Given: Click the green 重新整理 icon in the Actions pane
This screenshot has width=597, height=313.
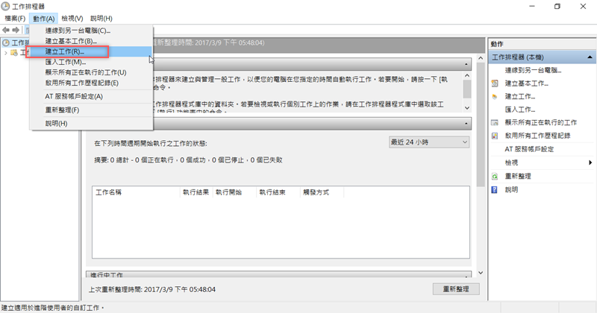Looking at the screenshot, I should click(495, 176).
